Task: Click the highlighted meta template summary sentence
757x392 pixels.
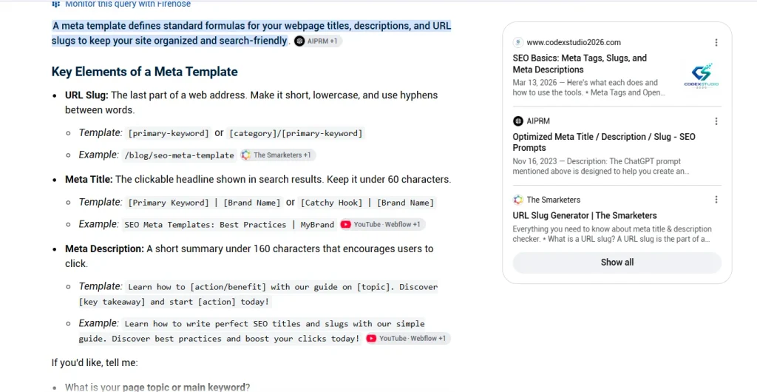Action: [x=251, y=33]
